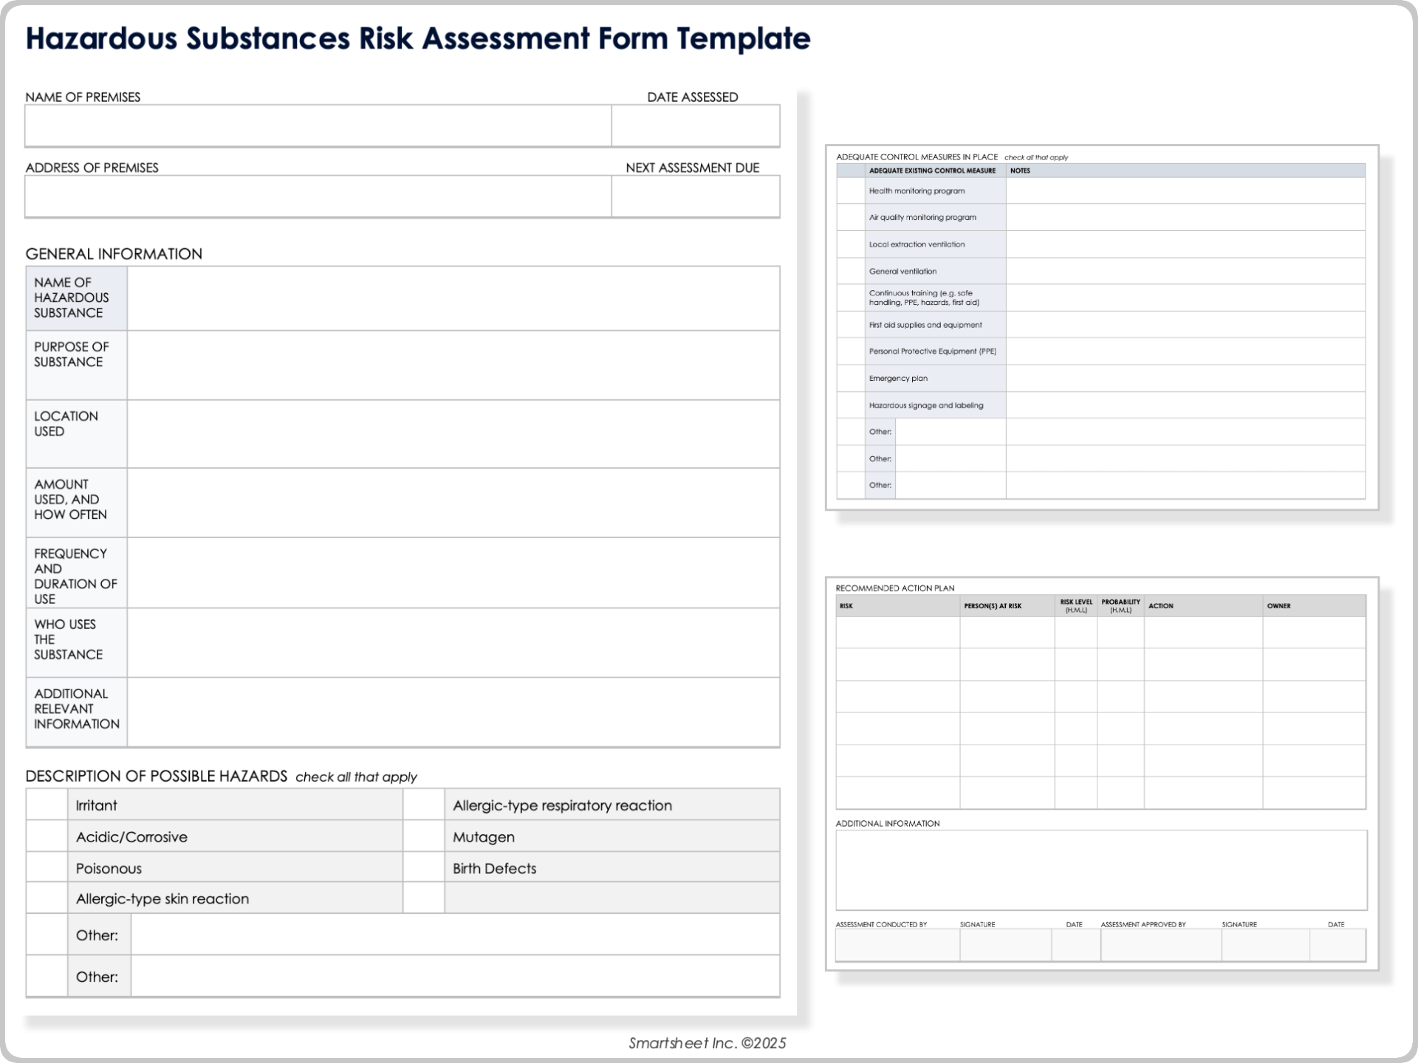Check the Poisonous hazard checkbox
1418x1063 pixels.
coord(46,867)
